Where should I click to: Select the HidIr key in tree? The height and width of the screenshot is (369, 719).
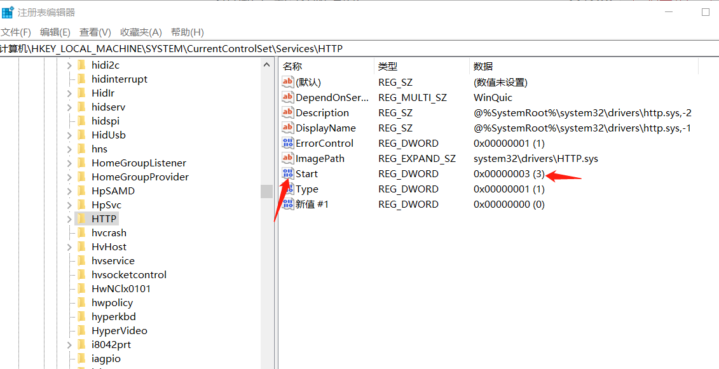pyautogui.click(x=103, y=93)
